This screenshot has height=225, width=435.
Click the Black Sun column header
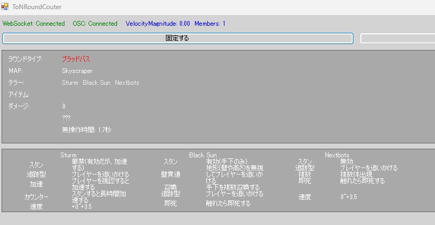pos(203,155)
